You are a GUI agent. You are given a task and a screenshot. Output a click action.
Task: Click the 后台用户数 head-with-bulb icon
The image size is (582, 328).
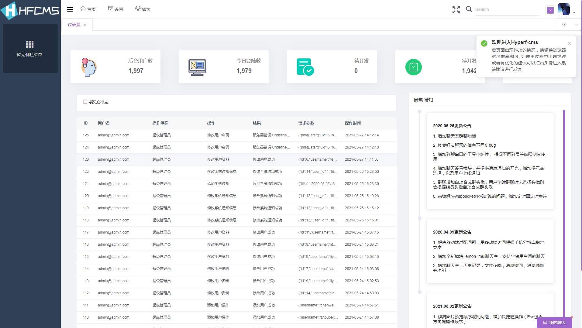click(x=89, y=67)
